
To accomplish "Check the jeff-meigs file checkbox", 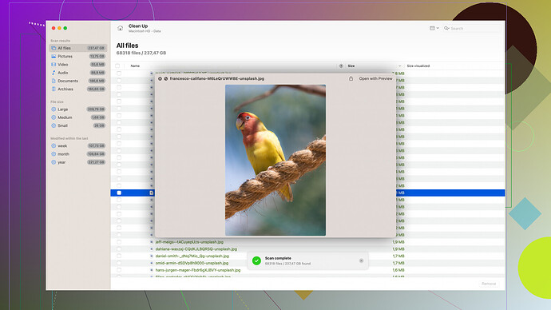I will click(x=119, y=242).
